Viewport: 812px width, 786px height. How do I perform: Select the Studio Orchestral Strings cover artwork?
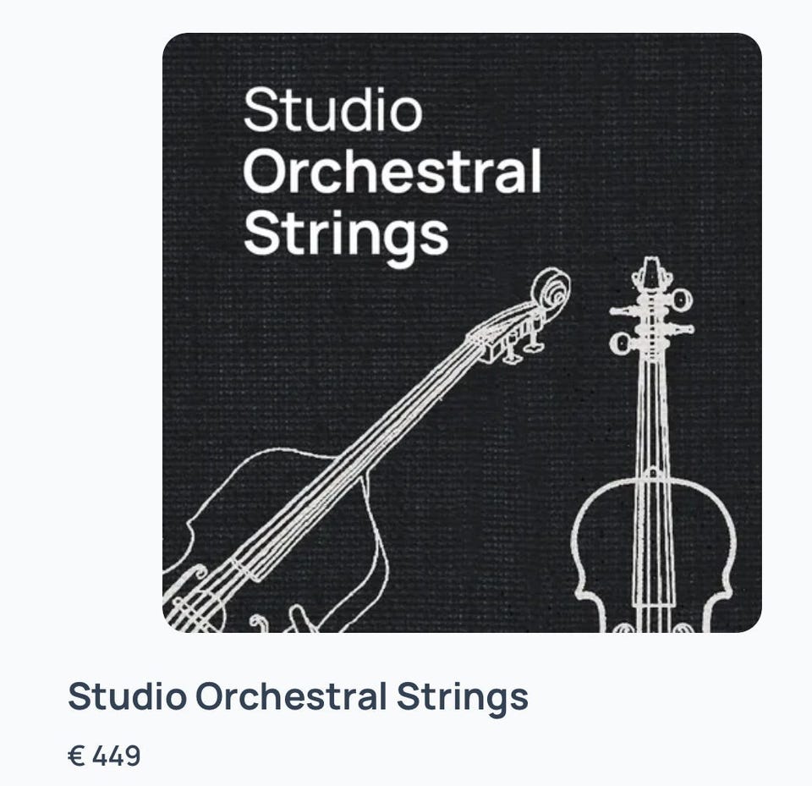click(462, 333)
